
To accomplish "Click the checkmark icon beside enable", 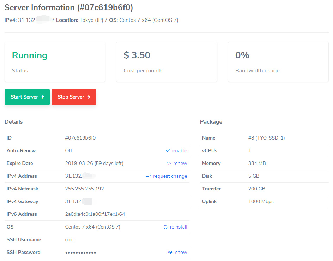I will coord(168,151).
